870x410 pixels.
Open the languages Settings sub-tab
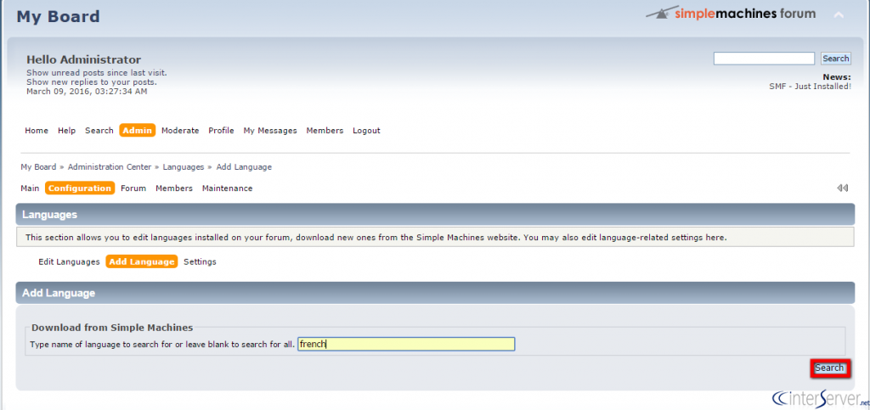tap(201, 261)
